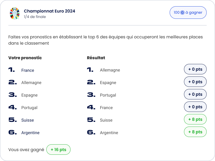Viewport: 215px width, 161px height.
Task: Click the green "+ 8 pts" badge for Suisse
Action: pyautogui.click(x=195, y=120)
